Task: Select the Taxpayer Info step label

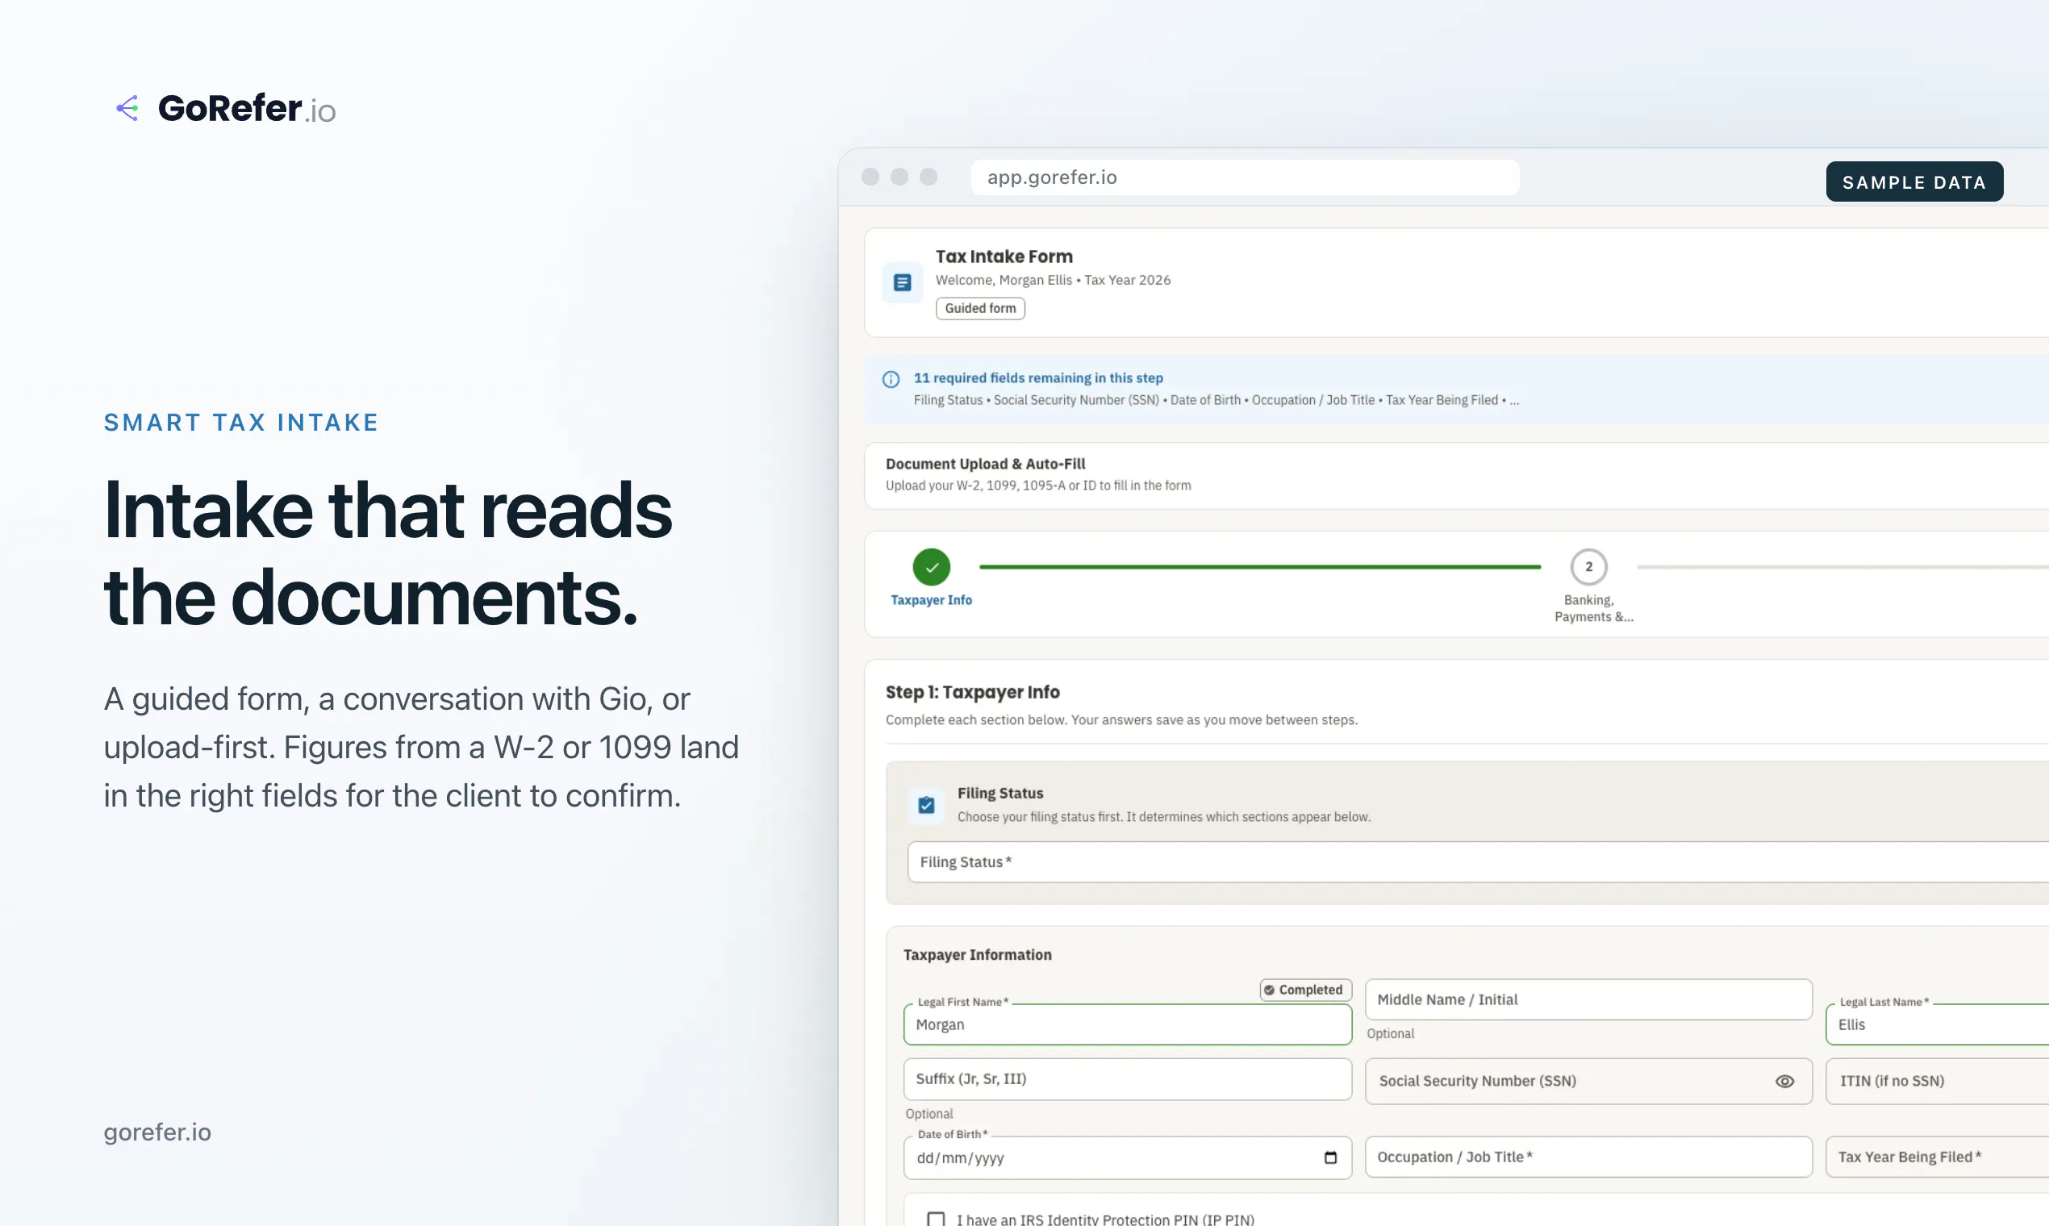Action: point(931,600)
